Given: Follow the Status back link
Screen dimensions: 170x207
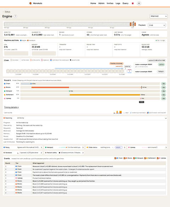Looking at the screenshot, I should (7, 12).
